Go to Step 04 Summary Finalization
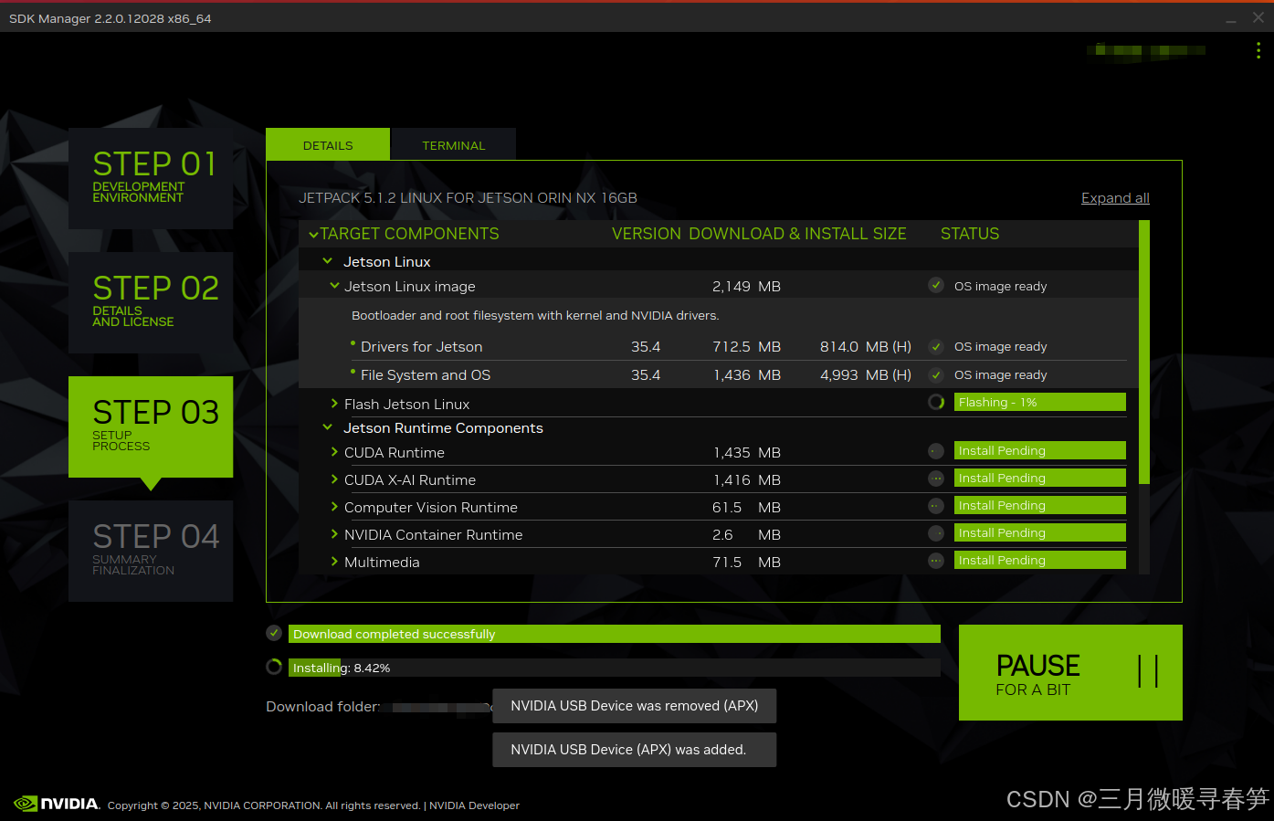This screenshot has width=1274, height=821. point(151,551)
